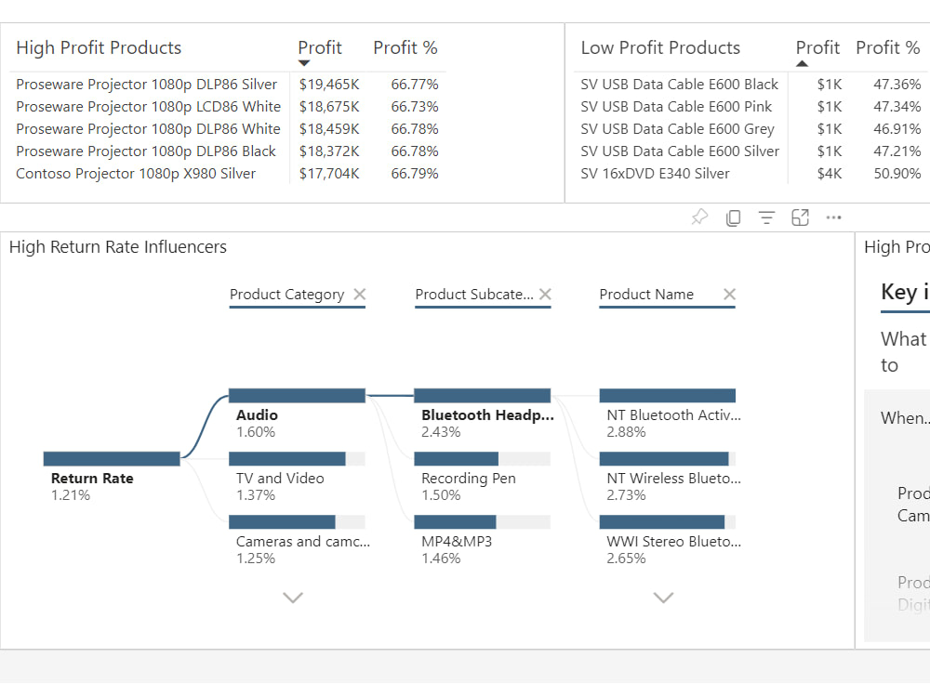
Task: Select the NT Wireless Bluetooth node
Action: tap(665, 458)
